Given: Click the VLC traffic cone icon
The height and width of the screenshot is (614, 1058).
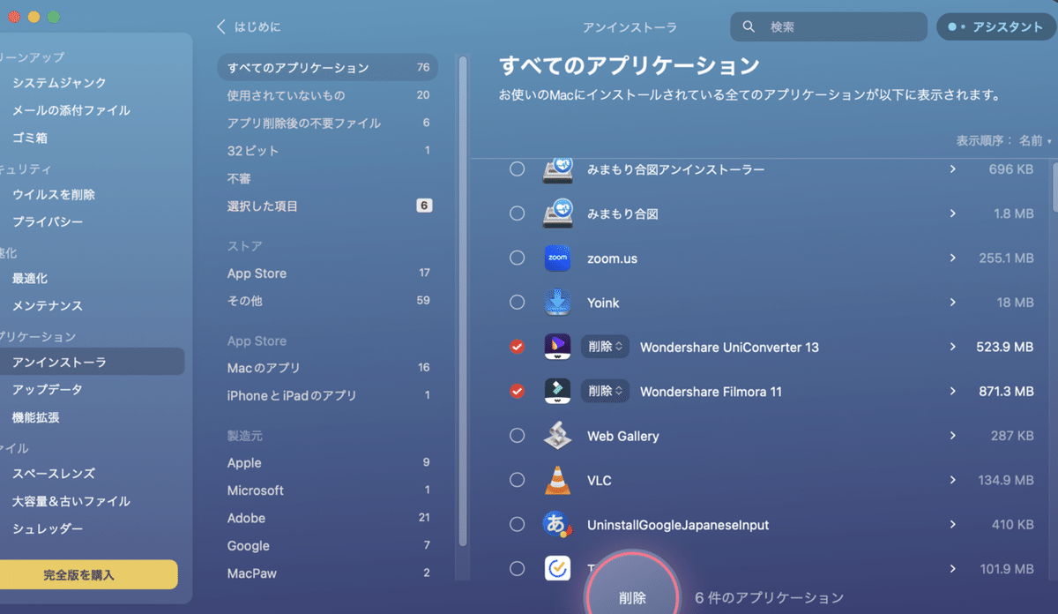Looking at the screenshot, I should 558,480.
